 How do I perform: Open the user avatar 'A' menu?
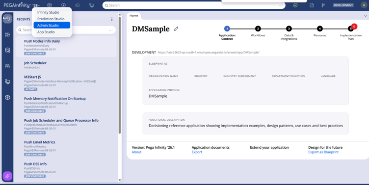click(364, 5)
